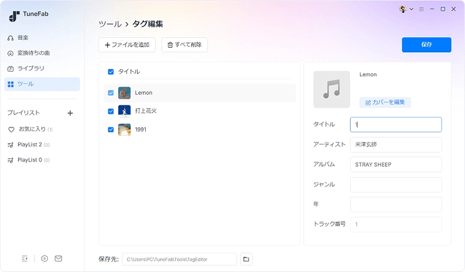
Task: Click the empty 年 field
Action: click(x=396, y=204)
